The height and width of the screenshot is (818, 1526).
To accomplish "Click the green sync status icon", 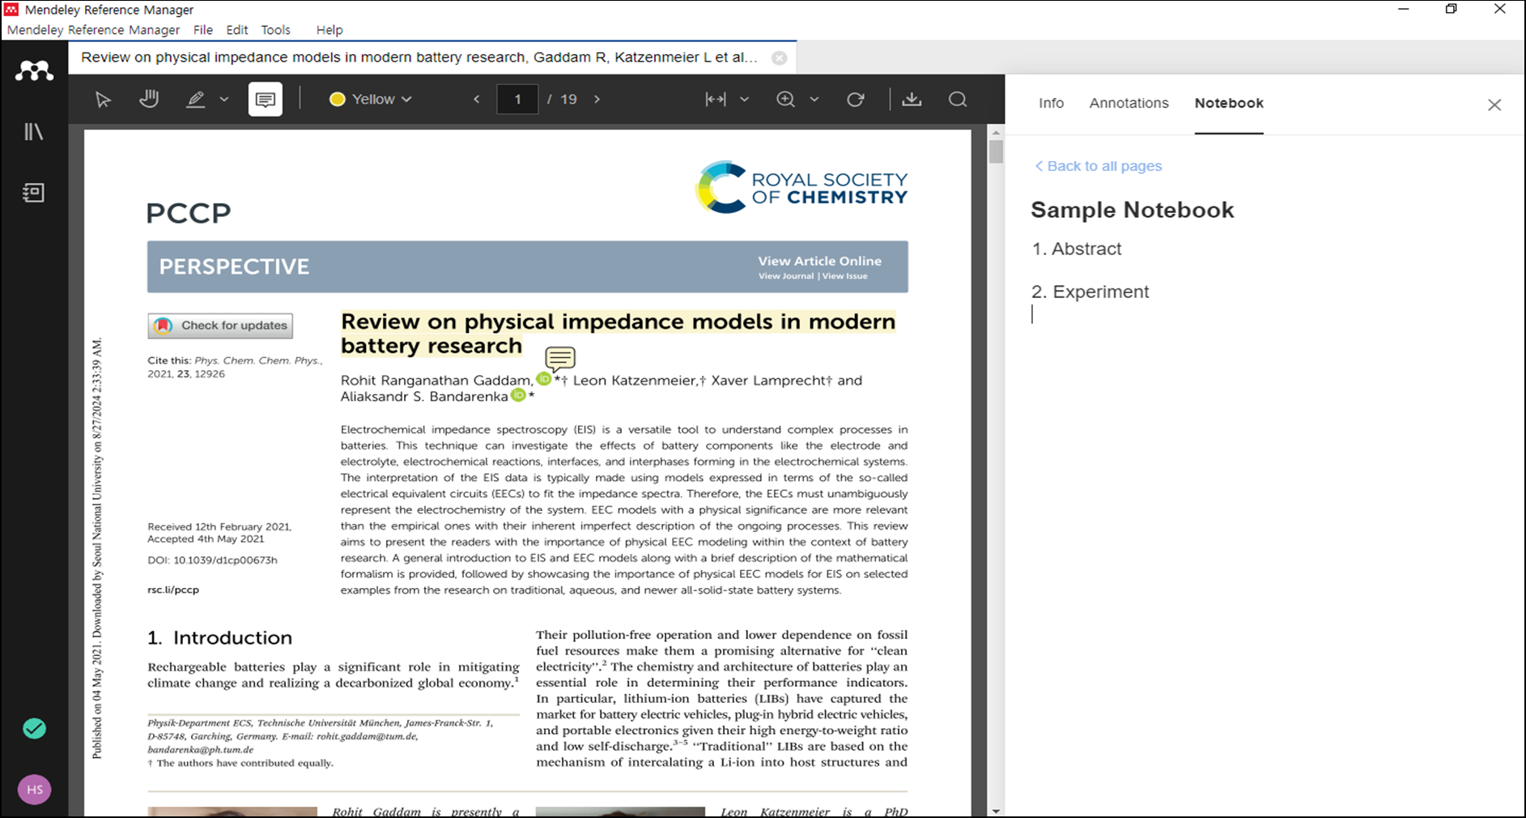I will [x=34, y=729].
